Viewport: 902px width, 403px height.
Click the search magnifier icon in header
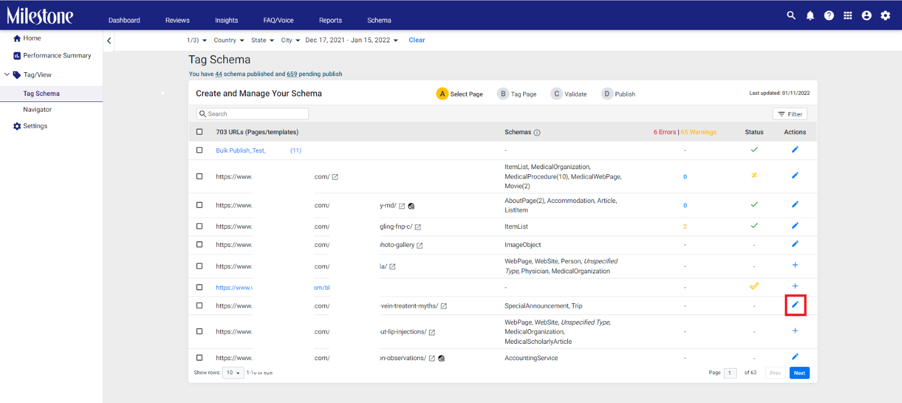pyautogui.click(x=791, y=16)
